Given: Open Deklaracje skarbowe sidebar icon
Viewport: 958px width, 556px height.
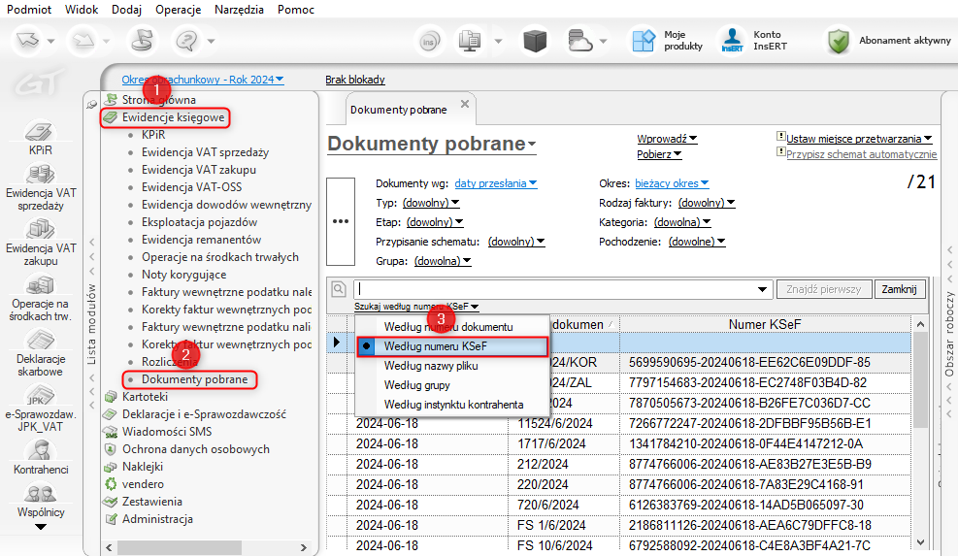Looking at the screenshot, I should [39, 342].
